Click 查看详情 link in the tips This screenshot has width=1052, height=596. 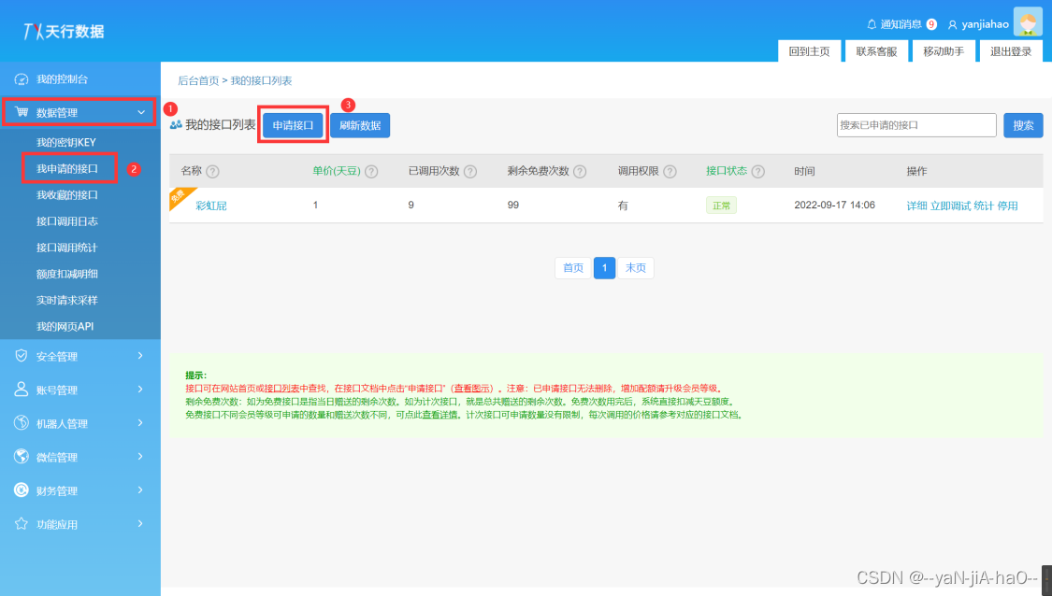tap(440, 415)
